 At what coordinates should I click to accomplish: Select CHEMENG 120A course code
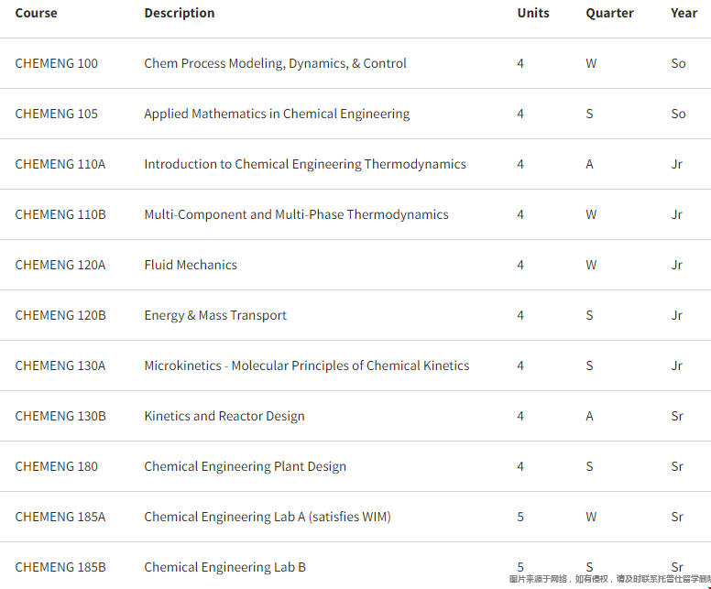click(60, 265)
